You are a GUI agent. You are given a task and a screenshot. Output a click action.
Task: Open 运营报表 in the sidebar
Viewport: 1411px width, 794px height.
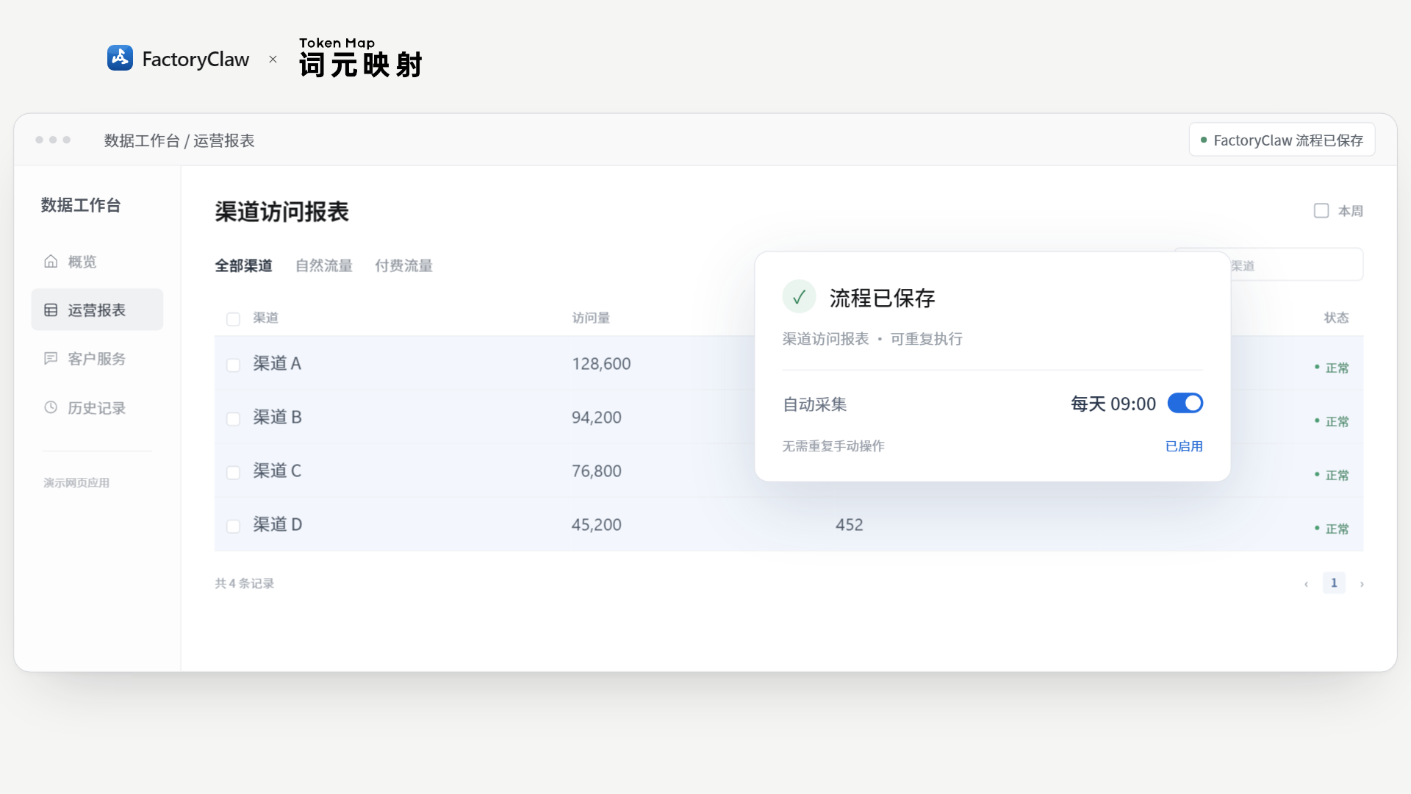(x=97, y=310)
